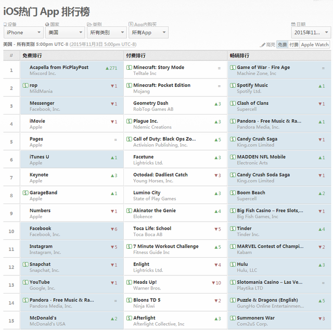Click the timestamp 2015年11月3日 5:00pm UTC-8
Viewport: 333px width, 330px height.
(x=103, y=44)
